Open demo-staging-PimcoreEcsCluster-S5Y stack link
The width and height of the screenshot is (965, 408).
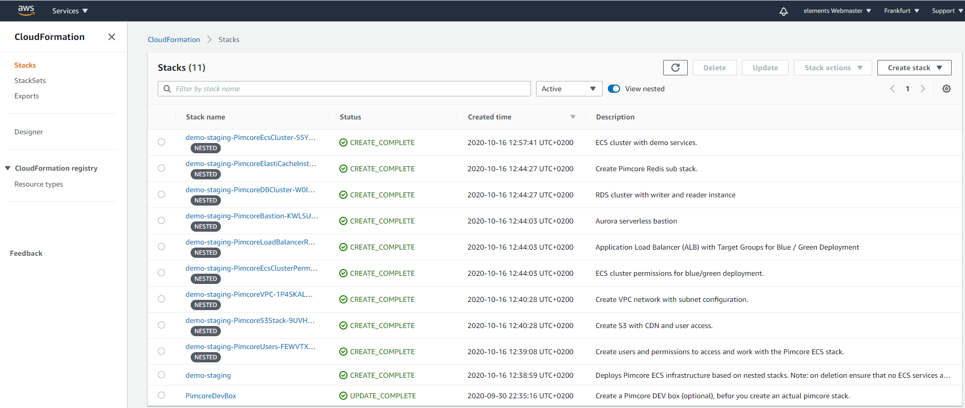251,137
